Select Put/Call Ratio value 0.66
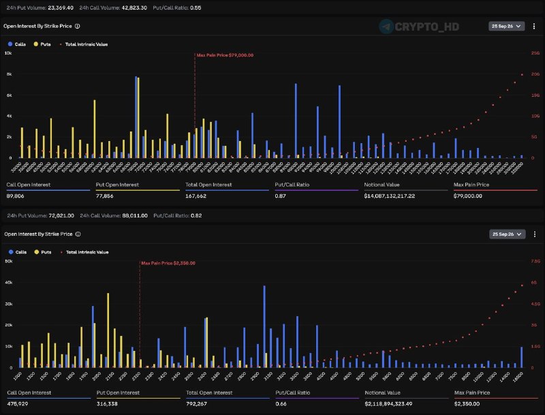 point(281,403)
